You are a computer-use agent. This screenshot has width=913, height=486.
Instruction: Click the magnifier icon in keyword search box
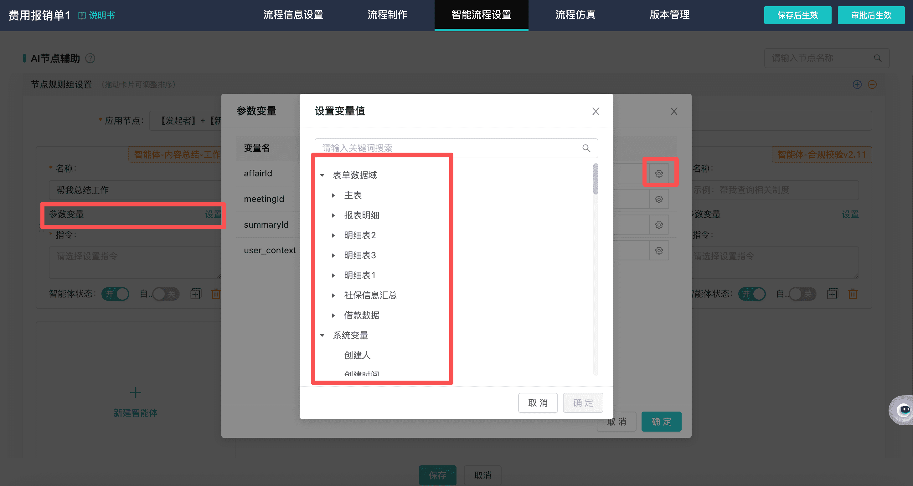click(x=586, y=148)
